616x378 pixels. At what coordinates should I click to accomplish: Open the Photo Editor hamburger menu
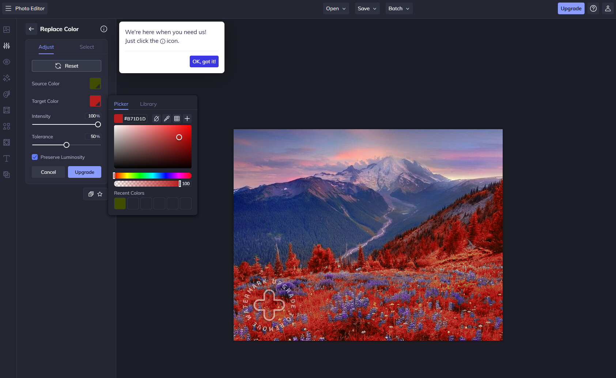8,8
